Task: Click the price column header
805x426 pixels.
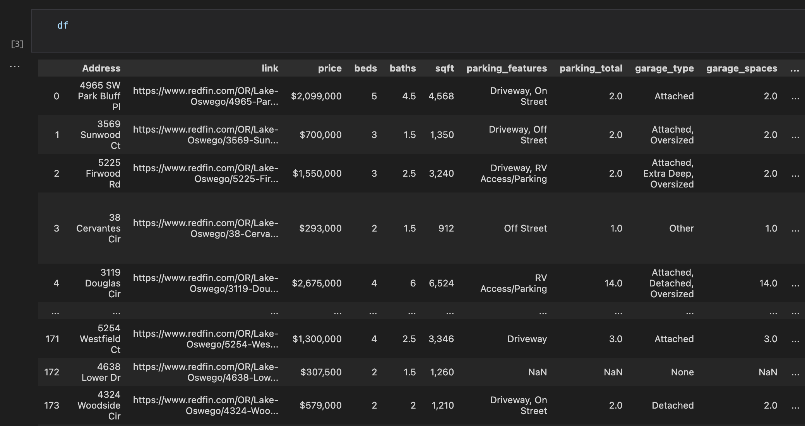Action: [329, 68]
